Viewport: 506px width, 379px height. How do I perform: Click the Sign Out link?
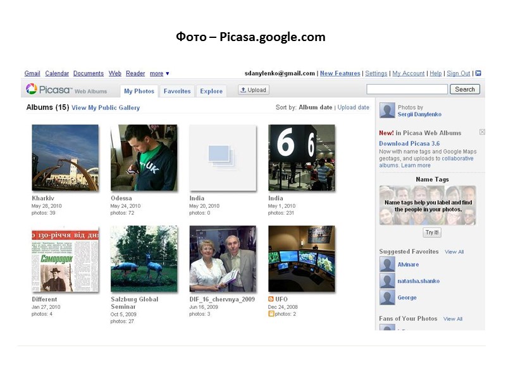tap(458, 73)
